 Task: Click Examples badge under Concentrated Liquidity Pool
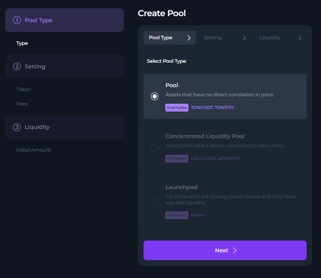click(177, 159)
